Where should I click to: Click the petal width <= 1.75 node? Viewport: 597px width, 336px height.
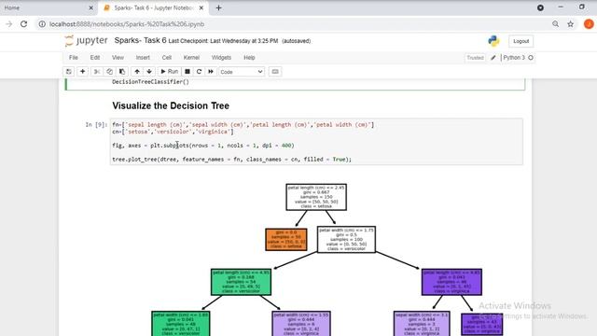(346, 239)
